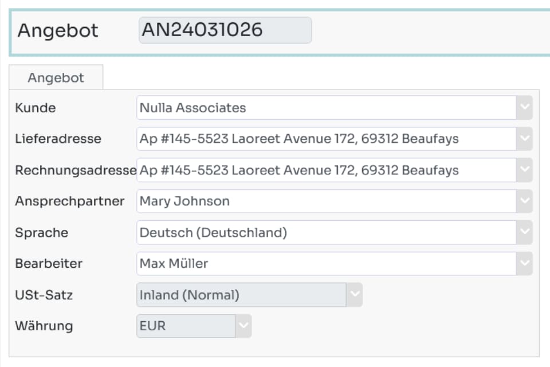Expand the Sprache dropdown arrow
The width and height of the screenshot is (550, 367).
pos(524,232)
